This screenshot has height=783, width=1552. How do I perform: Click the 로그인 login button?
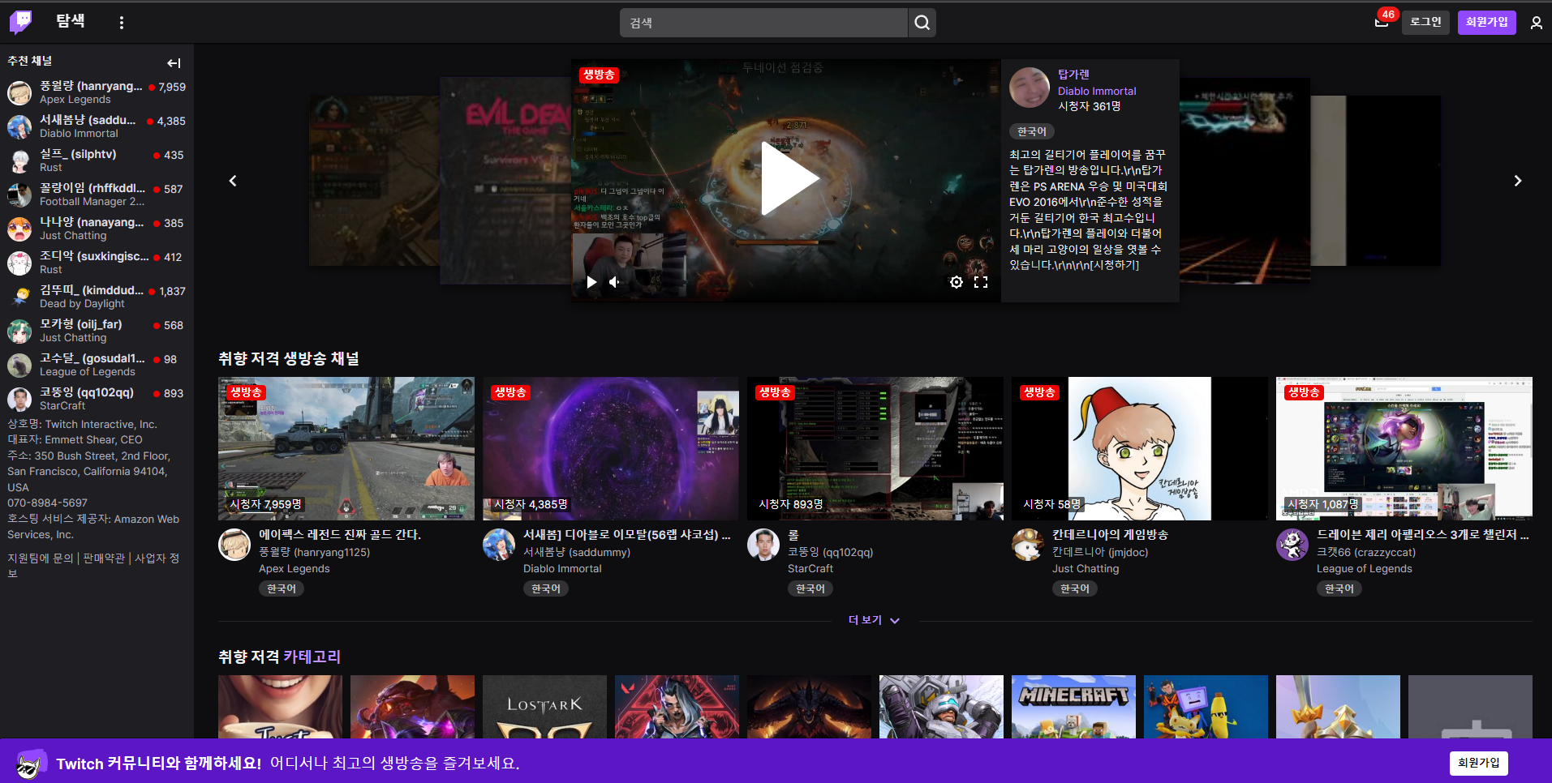(x=1425, y=22)
